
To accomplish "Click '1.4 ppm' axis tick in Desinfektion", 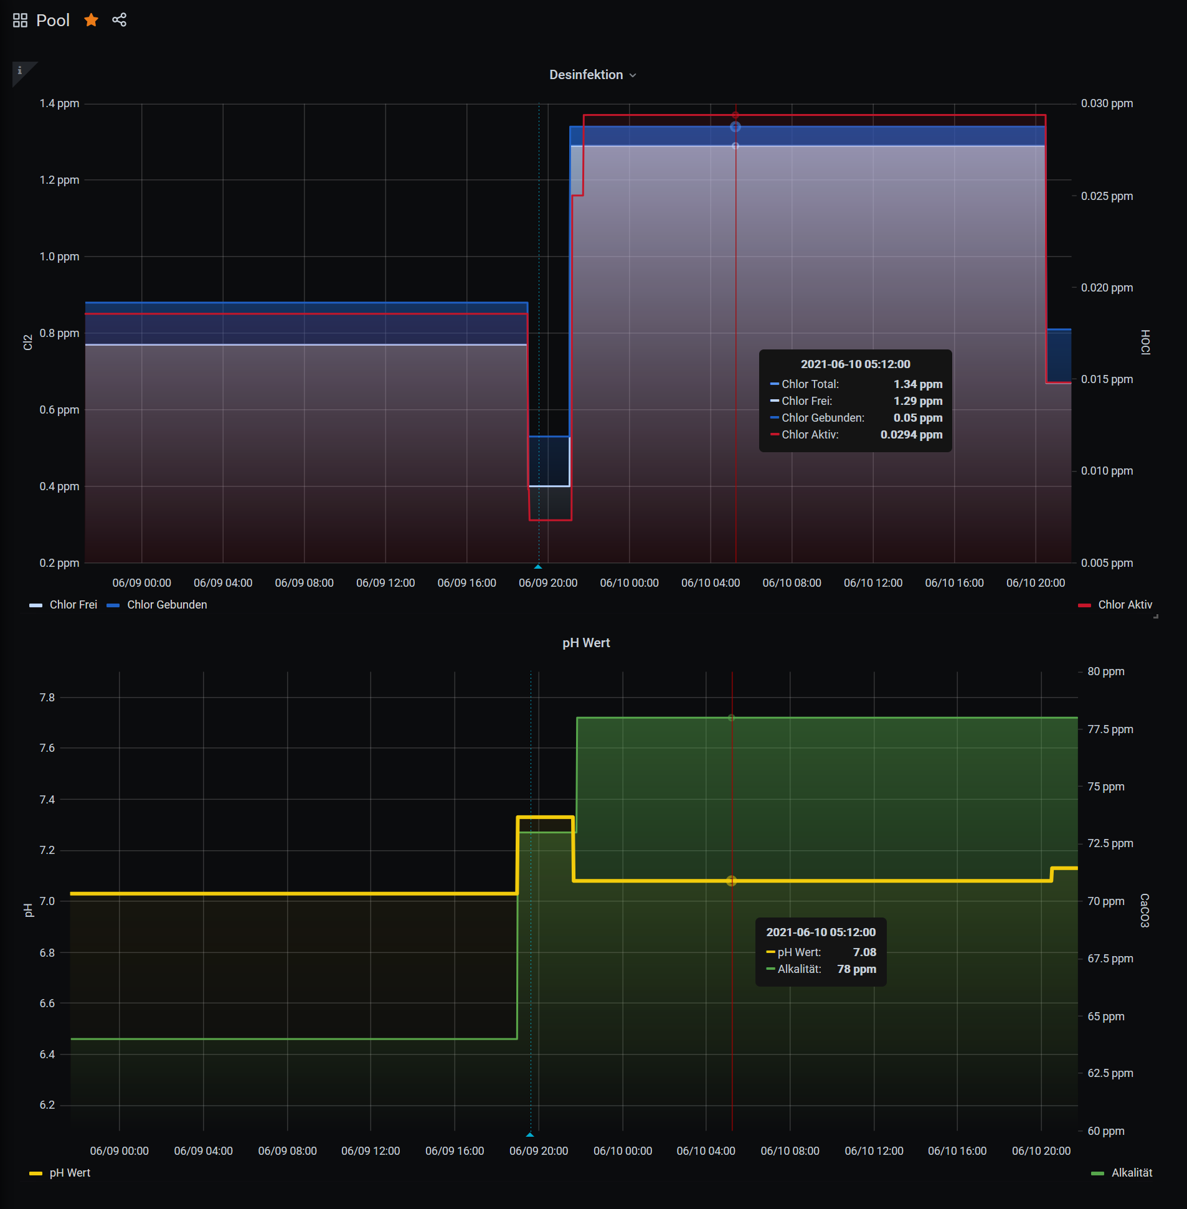I will (x=59, y=103).
